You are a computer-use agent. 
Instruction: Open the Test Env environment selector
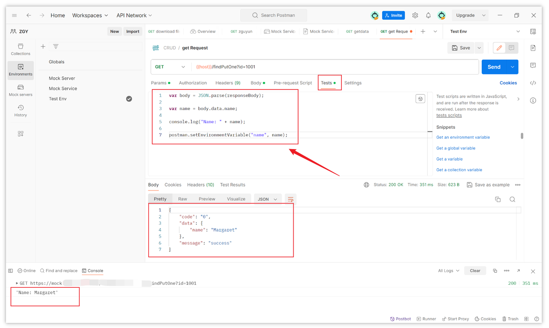(485, 32)
